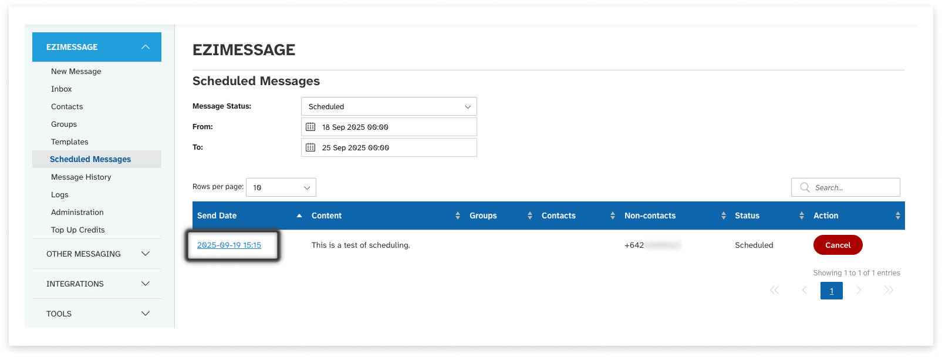Expand the TOOLS section

tap(146, 314)
